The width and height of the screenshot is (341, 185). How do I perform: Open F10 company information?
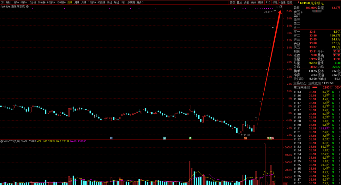(x=268, y=3)
